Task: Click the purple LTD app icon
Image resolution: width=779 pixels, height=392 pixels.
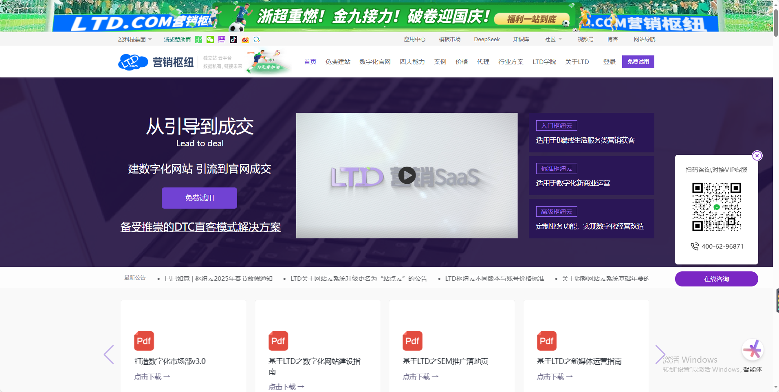Action: point(222,40)
